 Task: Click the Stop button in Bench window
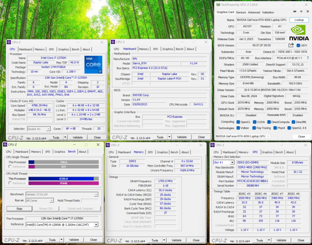[x=19, y=209]
